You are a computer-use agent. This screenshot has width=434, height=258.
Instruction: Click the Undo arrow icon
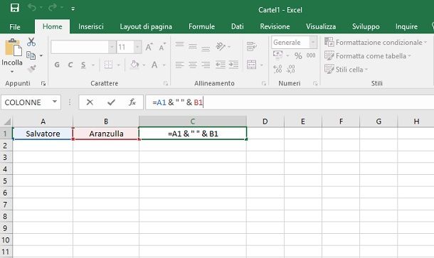point(31,8)
